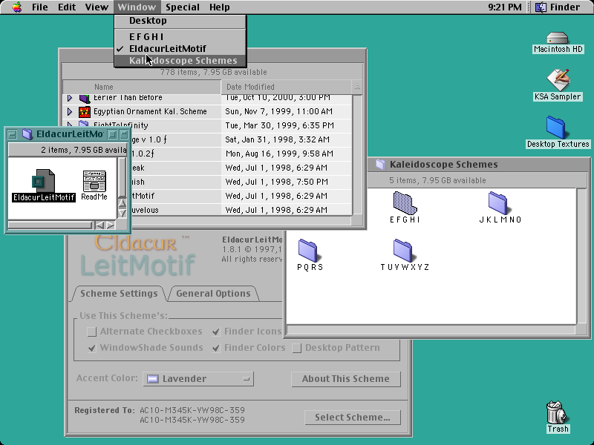Expand the EightToInfinity folder row
Viewport: 594px width, 445px height.
(70, 124)
